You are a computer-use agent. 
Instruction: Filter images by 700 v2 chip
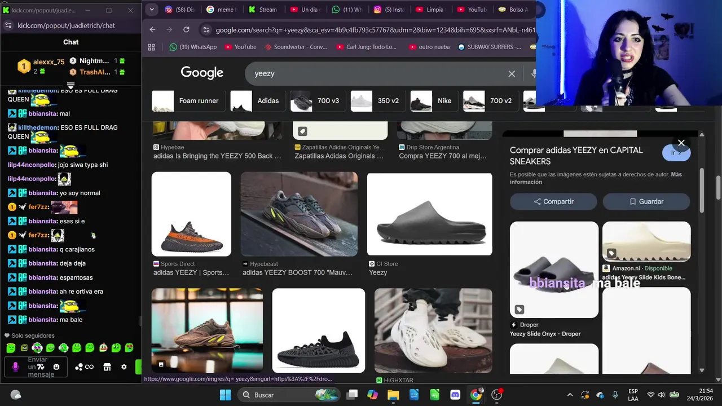490,101
